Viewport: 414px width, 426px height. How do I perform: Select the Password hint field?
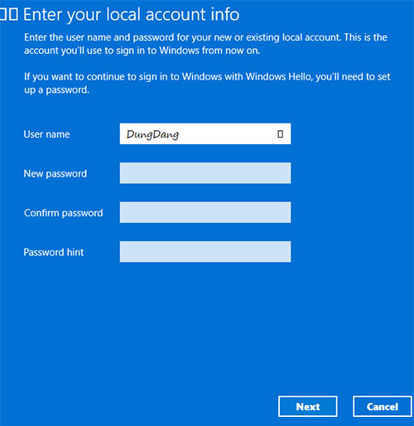pyautogui.click(x=205, y=252)
